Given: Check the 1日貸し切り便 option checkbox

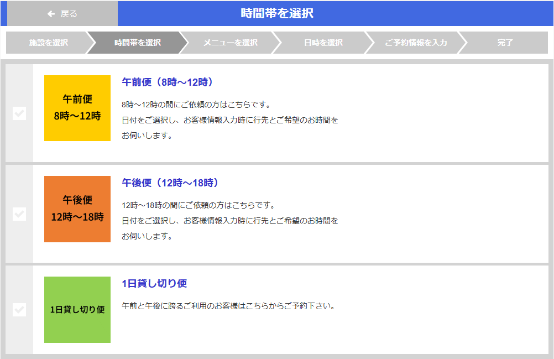Looking at the screenshot, I should click(19, 310).
